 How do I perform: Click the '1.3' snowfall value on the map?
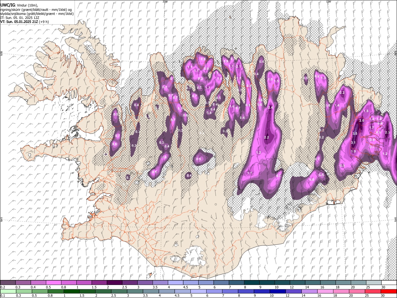[323, 78]
